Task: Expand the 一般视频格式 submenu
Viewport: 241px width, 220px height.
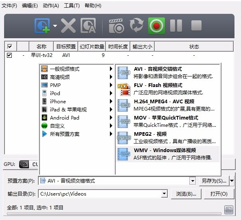Action: tap(77, 69)
